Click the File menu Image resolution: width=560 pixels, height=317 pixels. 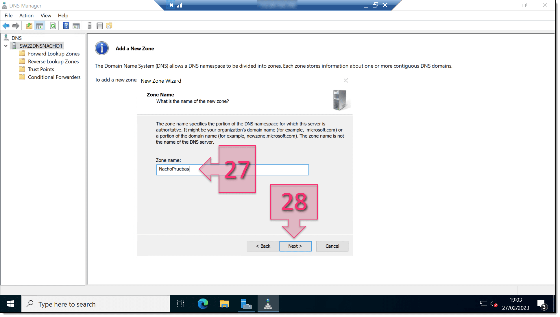click(x=8, y=15)
